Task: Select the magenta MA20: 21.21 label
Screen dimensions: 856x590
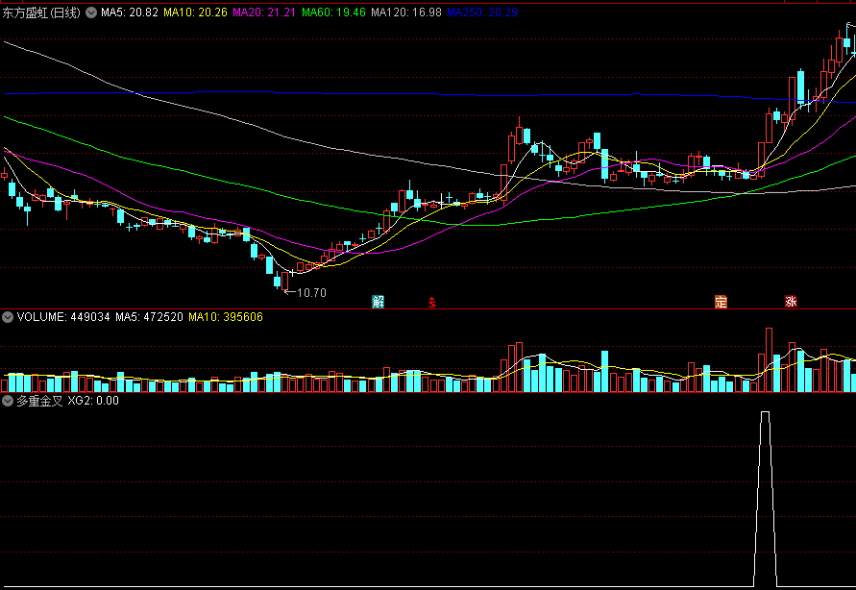Action: (x=264, y=12)
